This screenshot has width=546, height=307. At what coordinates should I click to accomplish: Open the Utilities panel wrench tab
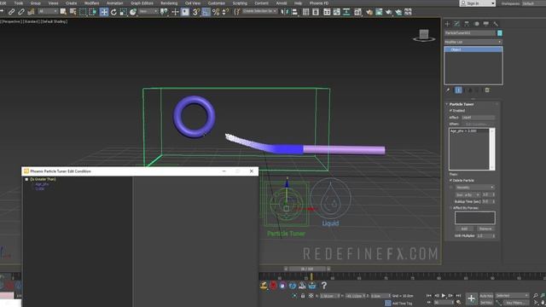coord(496,24)
